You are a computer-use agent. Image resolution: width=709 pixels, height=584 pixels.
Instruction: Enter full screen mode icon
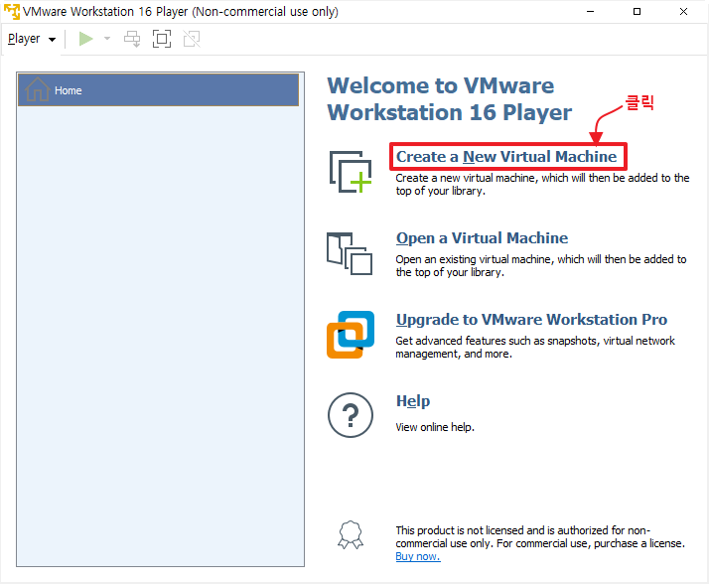point(162,39)
